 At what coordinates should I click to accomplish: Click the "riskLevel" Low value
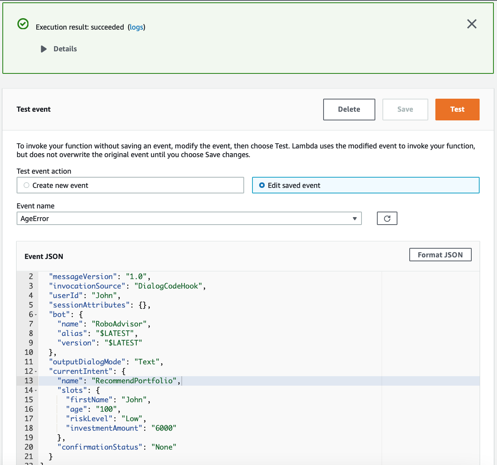132,419
